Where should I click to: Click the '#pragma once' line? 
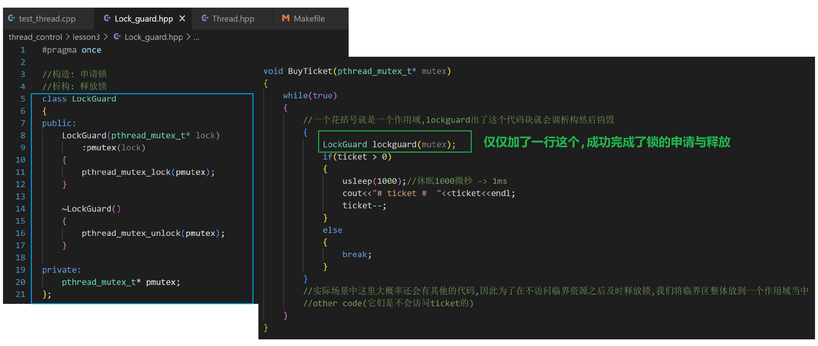click(x=72, y=50)
